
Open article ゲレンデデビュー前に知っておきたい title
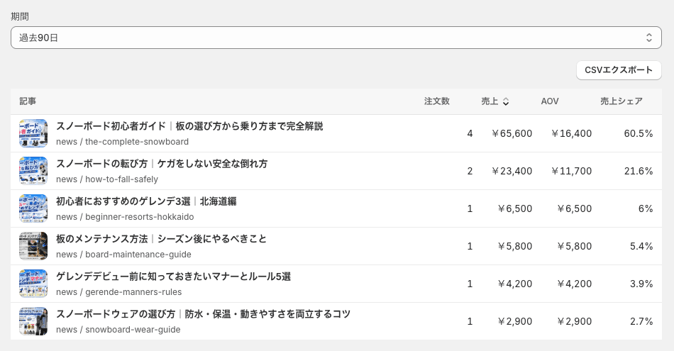(x=173, y=277)
